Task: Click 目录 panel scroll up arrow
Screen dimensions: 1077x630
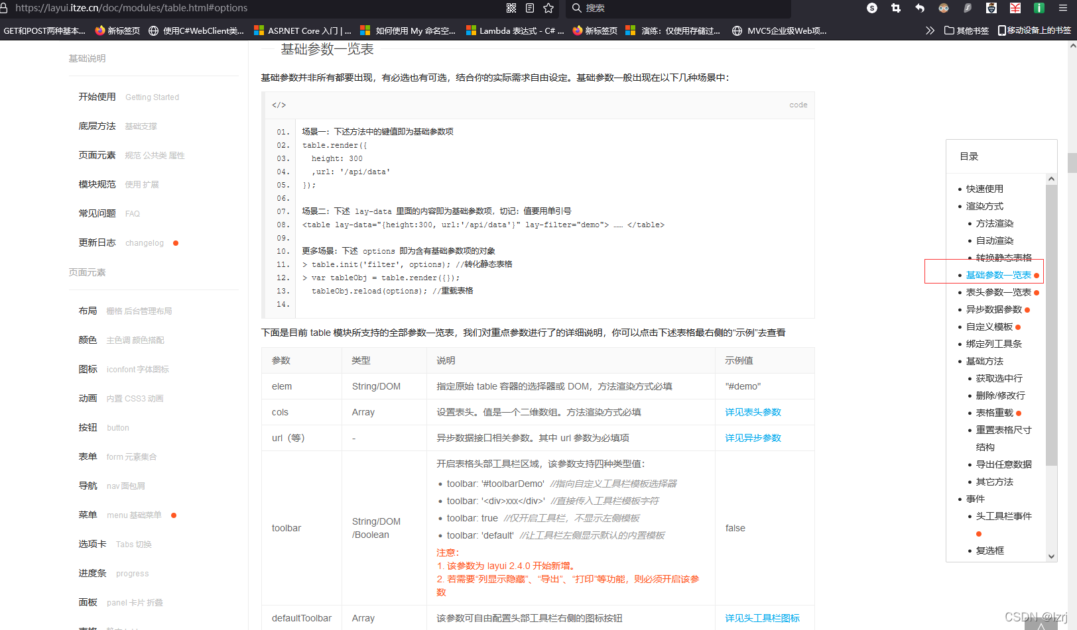Action: pos(1051,179)
